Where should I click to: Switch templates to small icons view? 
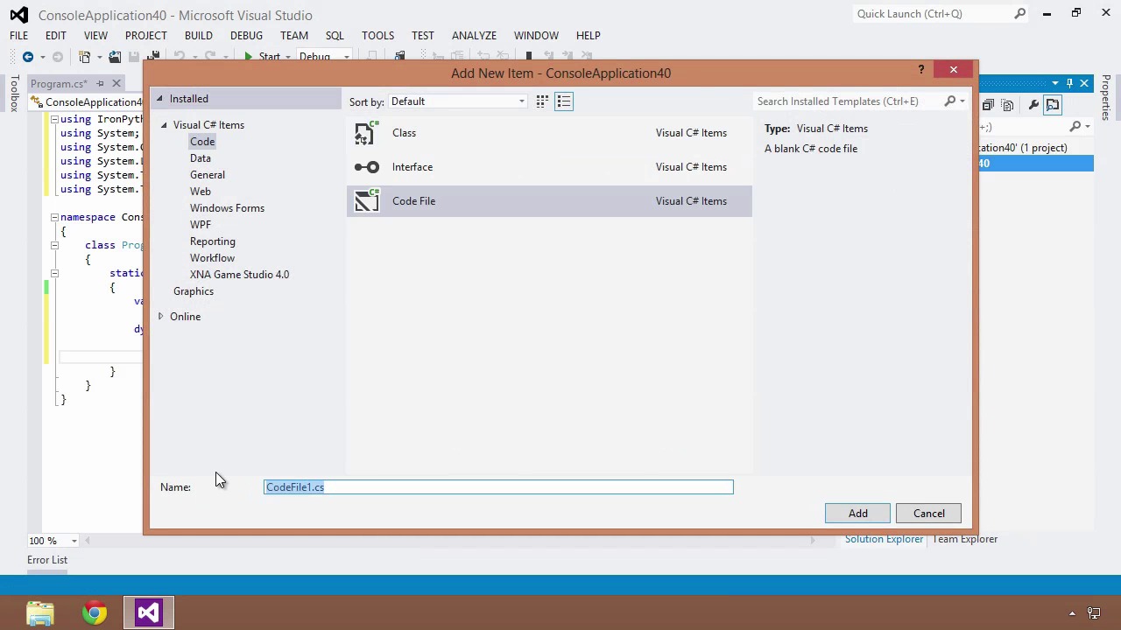[x=542, y=101]
